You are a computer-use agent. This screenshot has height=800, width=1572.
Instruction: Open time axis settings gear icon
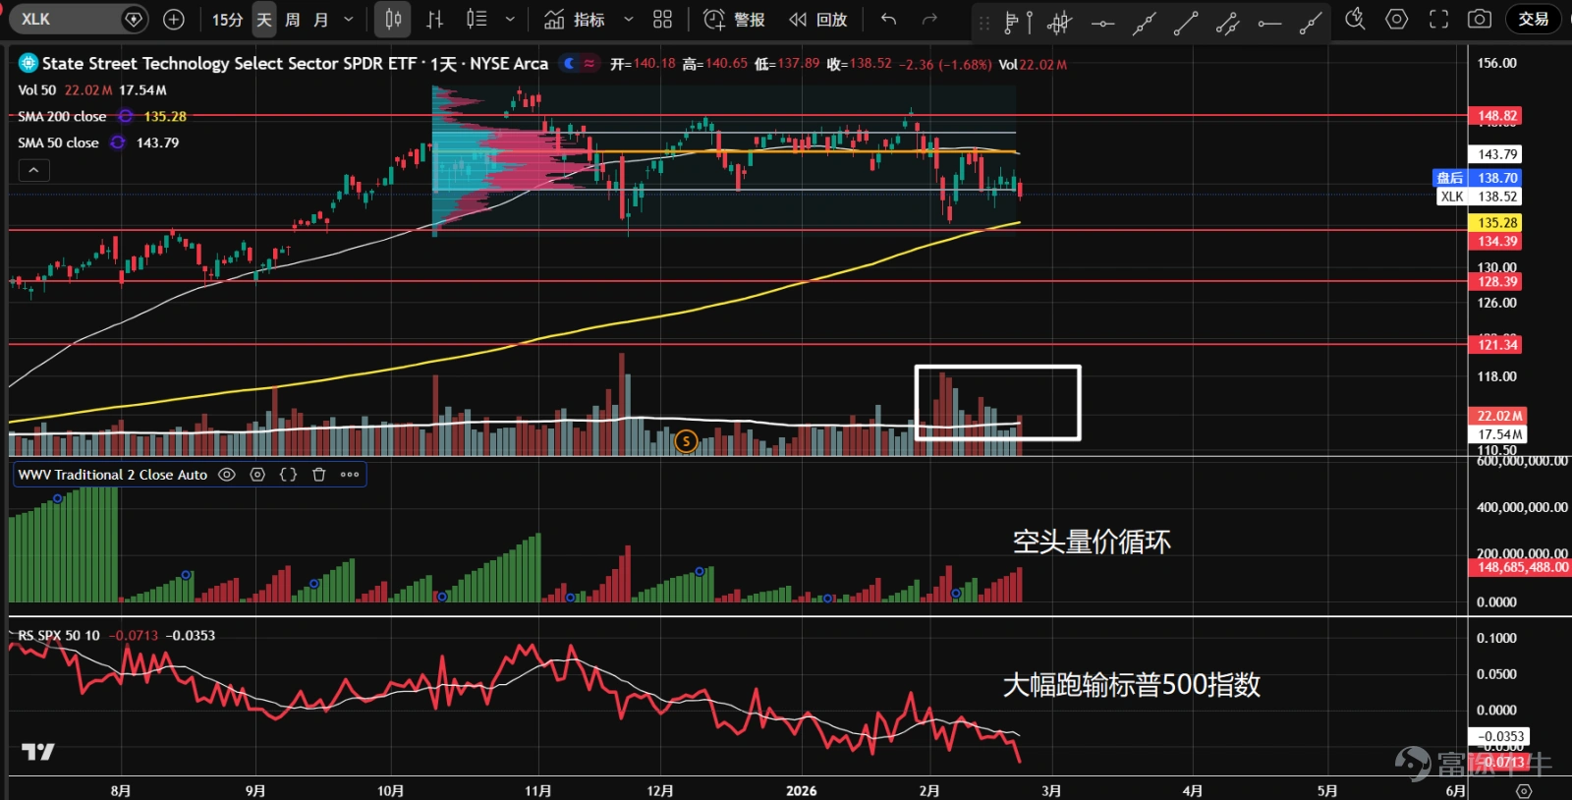(1524, 790)
